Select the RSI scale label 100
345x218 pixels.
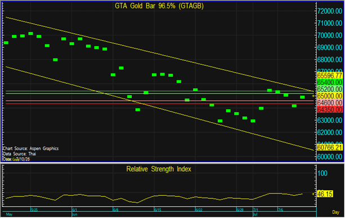[322, 173]
